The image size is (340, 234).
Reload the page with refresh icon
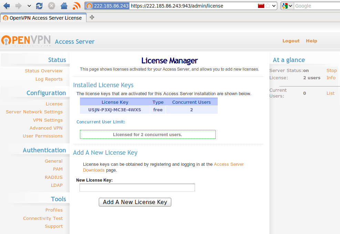click(x=39, y=6)
